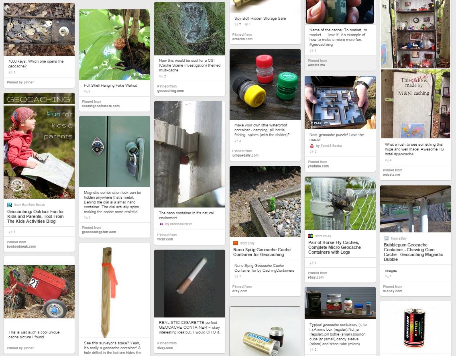Visit the uniquedaily.com source link
The height and width of the screenshot is (356, 456).
coord(245,155)
